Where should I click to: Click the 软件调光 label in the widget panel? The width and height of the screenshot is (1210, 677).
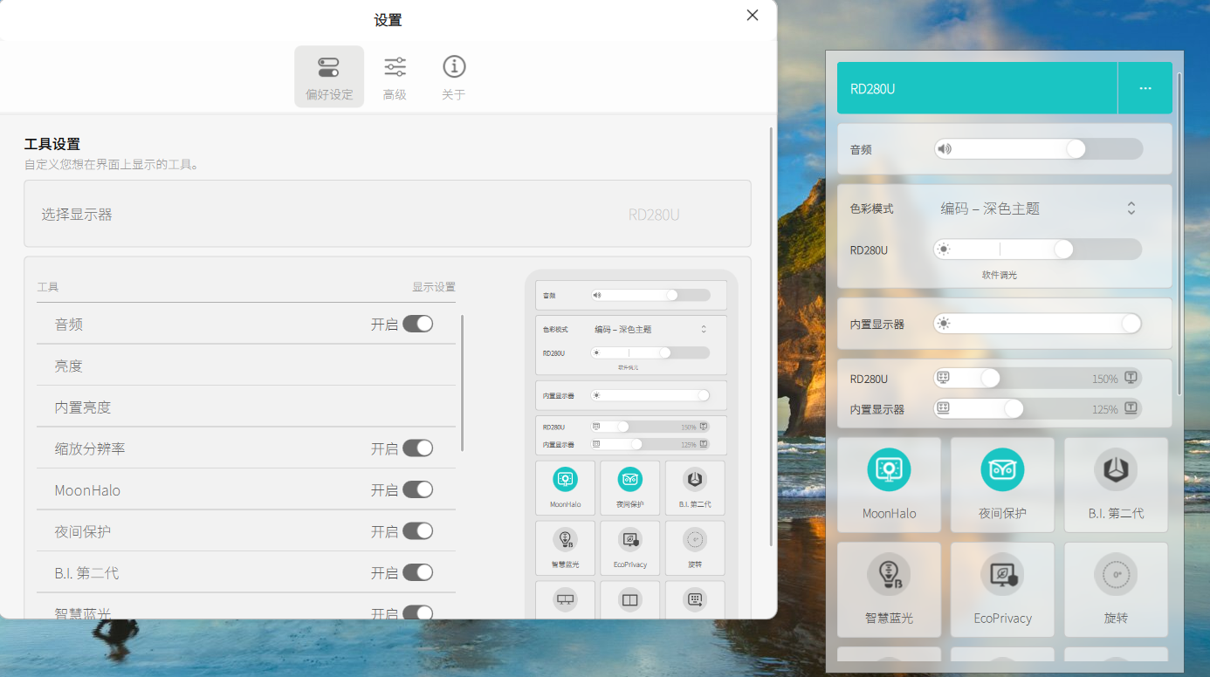[1000, 275]
